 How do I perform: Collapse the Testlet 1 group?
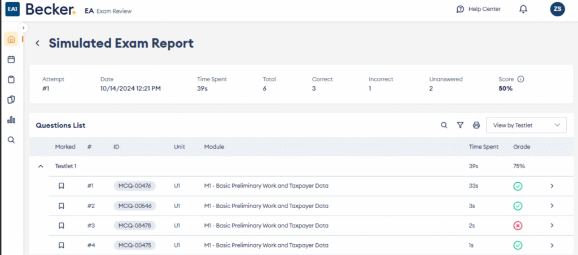point(41,166)
